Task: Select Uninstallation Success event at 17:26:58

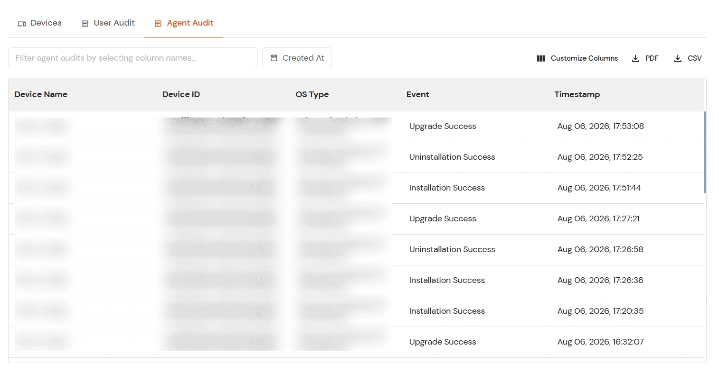Action: click(452, 249)
